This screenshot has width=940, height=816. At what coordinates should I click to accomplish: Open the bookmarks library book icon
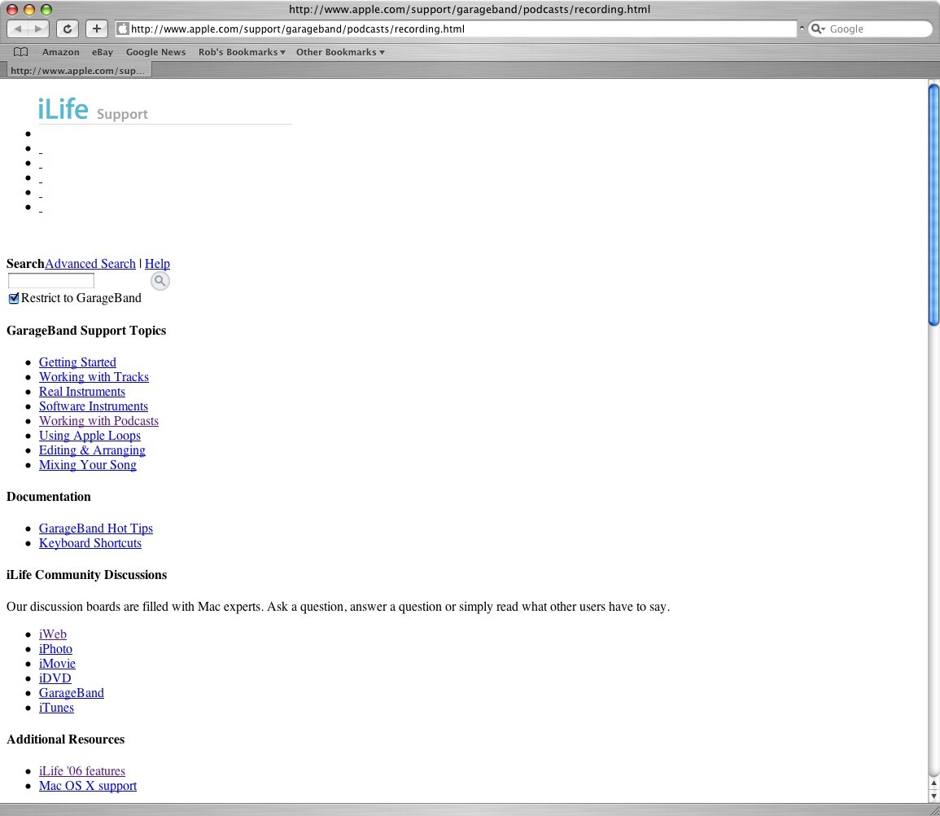pos(21,52)
